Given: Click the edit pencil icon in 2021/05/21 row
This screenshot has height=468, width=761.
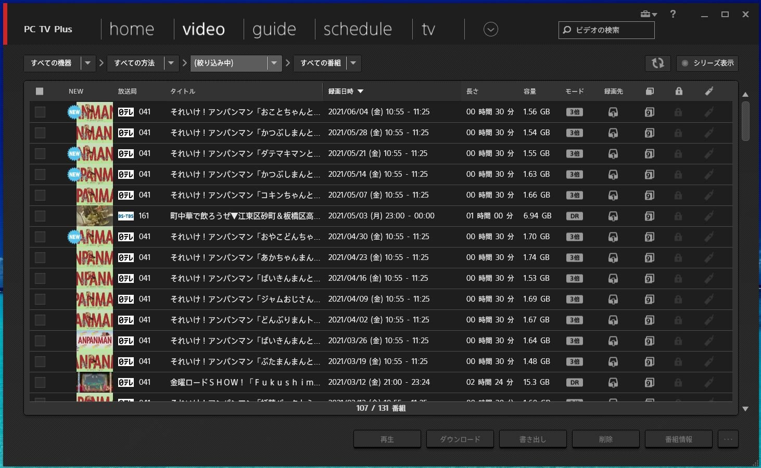Looking at the screenshot, I should [x=709, y=153].
